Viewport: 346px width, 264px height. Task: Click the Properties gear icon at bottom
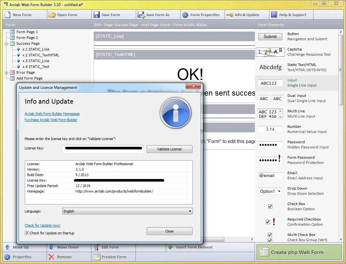[7, 257]
